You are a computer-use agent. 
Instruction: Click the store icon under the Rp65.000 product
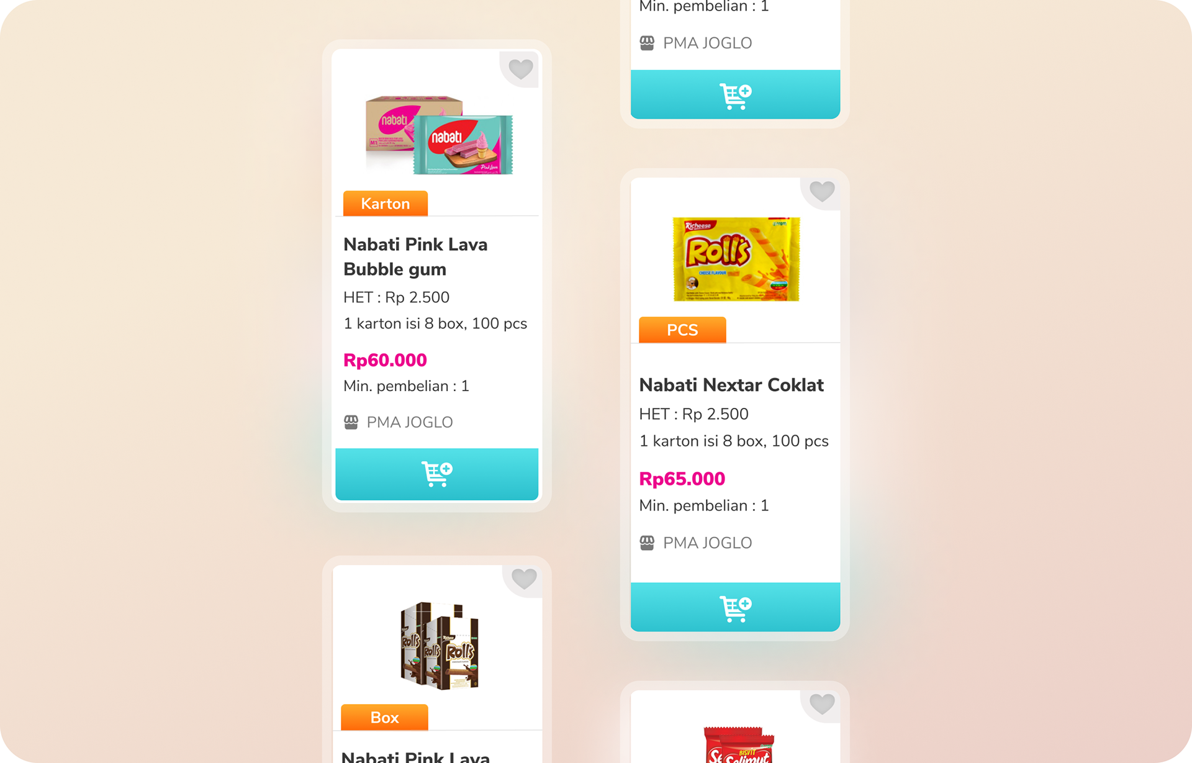[x=647, y=543]
